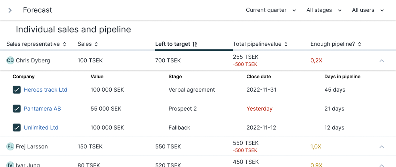Viewport: 396px width, 167px height.
Task: Expand the sidebar using the chevron beside Forecast
Action: [x=10, y=10]
